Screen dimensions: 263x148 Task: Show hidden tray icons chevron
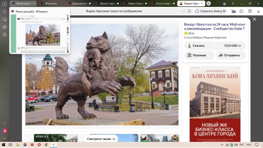[222, 145]
